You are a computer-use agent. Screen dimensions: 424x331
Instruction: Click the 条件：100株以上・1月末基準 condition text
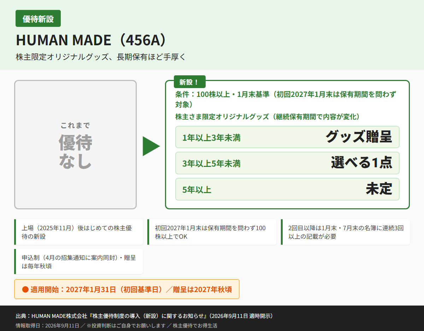285,99
